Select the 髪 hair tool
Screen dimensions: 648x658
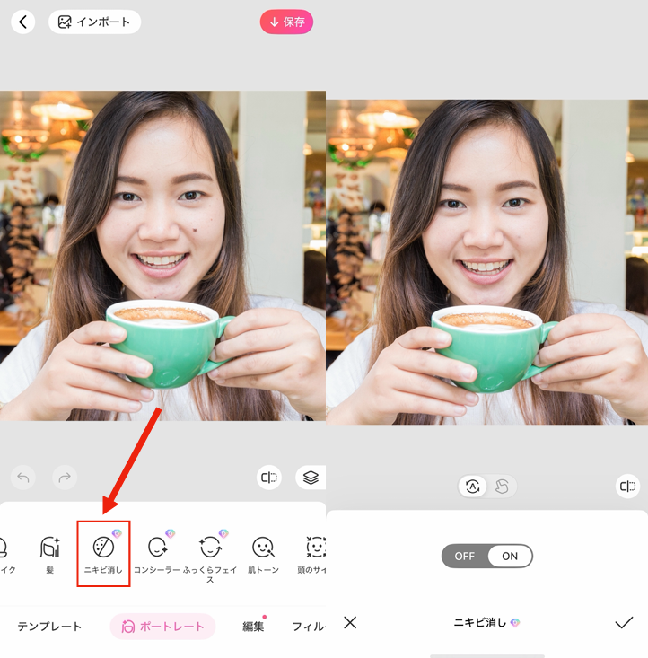[x=49, y=553]
